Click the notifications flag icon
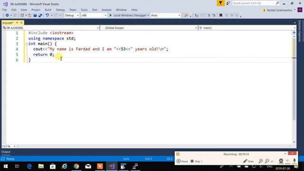 (220, 3)
